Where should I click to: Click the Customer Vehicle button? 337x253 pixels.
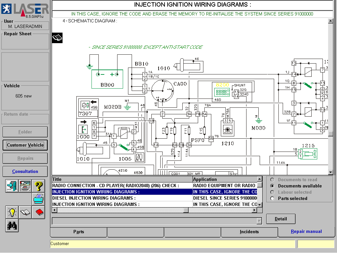pyautogui.click(x=25, y=145)
